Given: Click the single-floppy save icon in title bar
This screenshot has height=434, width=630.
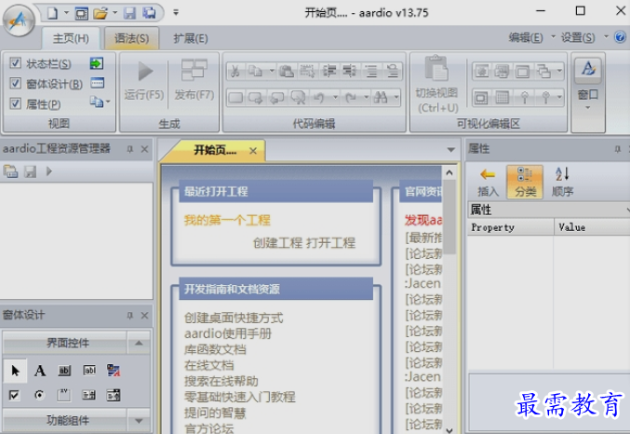Looking at the screenshot, I should coord(129,13).
